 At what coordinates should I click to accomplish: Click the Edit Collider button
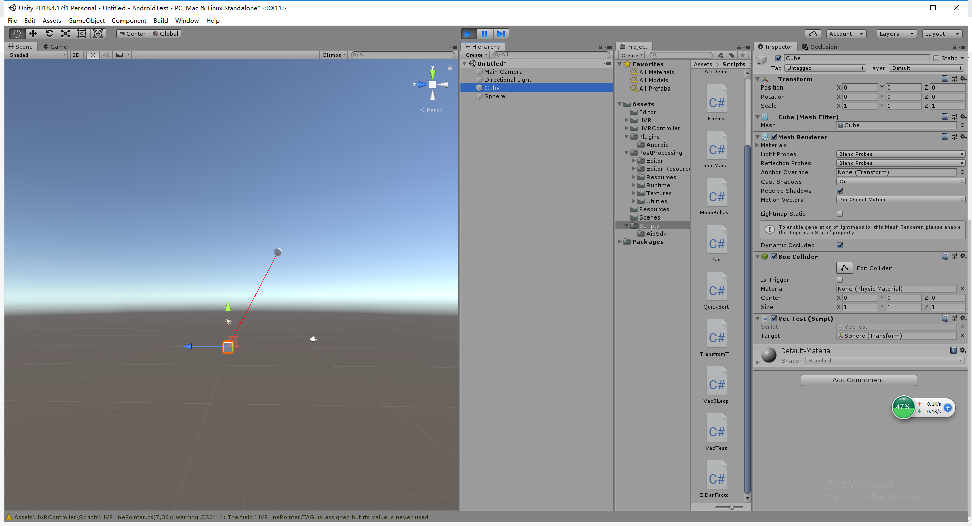click(845, 268)
